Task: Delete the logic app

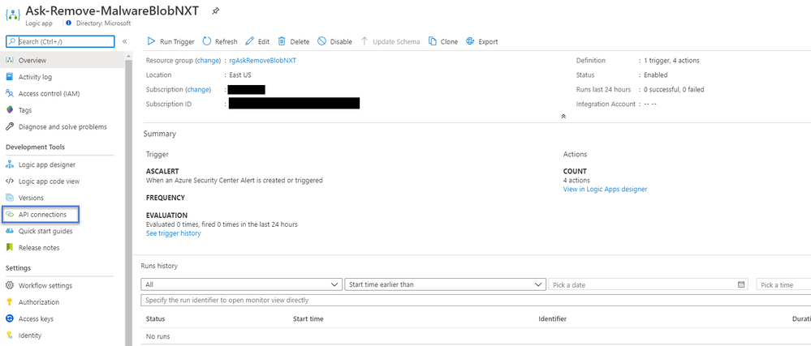Action: coord(294,42)
